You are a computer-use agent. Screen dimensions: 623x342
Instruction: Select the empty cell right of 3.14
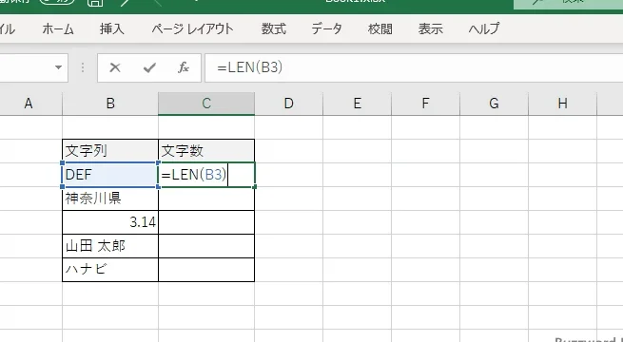(206, 222)
